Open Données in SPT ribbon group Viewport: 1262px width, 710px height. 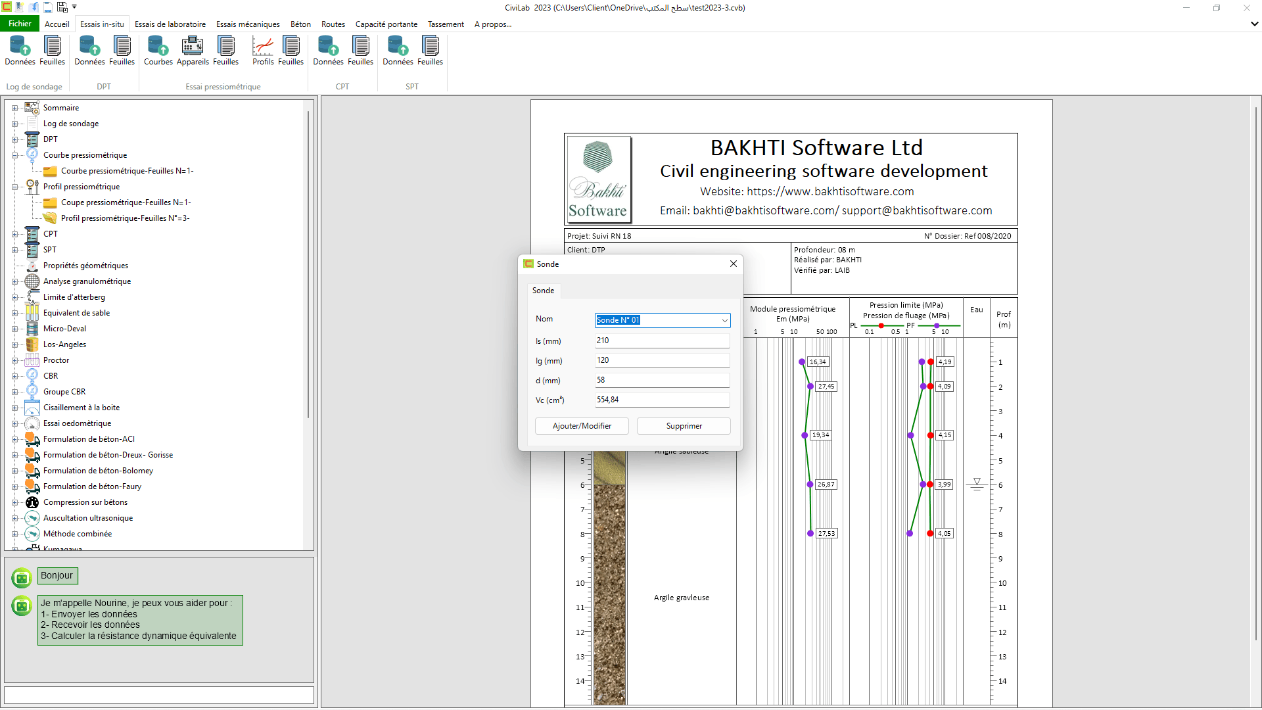[x=398, y=51]
